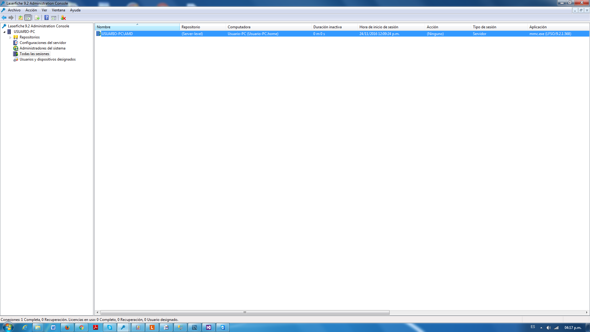The image size is (590, 332).
Task: Click the gray Forward arrow toolbar icon
Action: coord(11,18)
